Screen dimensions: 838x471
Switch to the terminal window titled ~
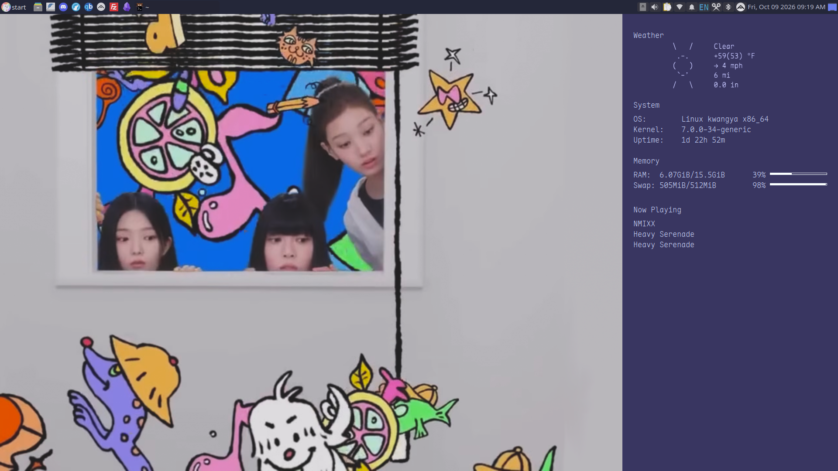click(x=143, y=7)
